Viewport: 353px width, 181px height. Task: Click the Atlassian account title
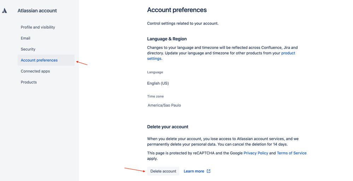tap(37, 11)
